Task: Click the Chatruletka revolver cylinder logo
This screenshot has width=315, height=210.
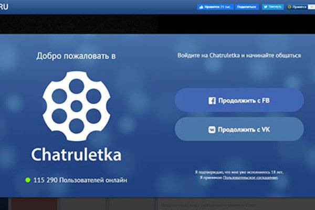Action: (x=76, y=103)
